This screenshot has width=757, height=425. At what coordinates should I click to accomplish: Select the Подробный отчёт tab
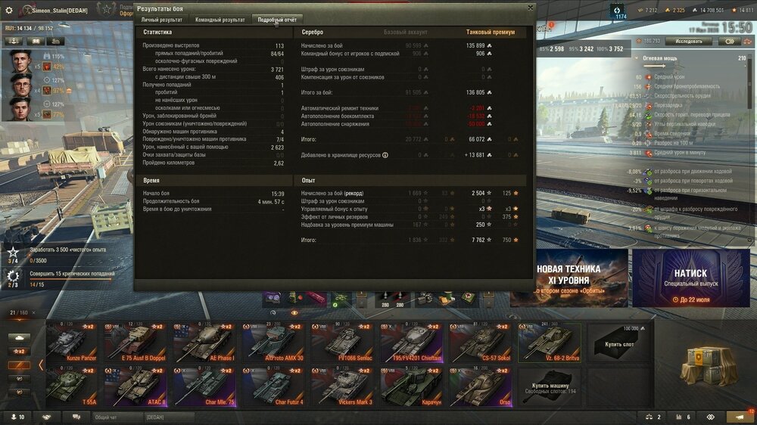[277, 20]
